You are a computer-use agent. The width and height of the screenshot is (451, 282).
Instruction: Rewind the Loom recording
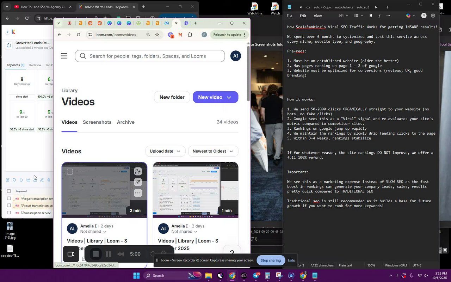pos(121,254)
